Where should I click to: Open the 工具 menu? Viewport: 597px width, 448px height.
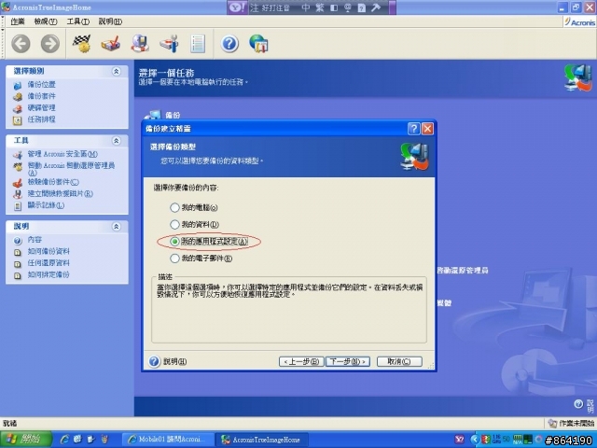click(78, 21)
